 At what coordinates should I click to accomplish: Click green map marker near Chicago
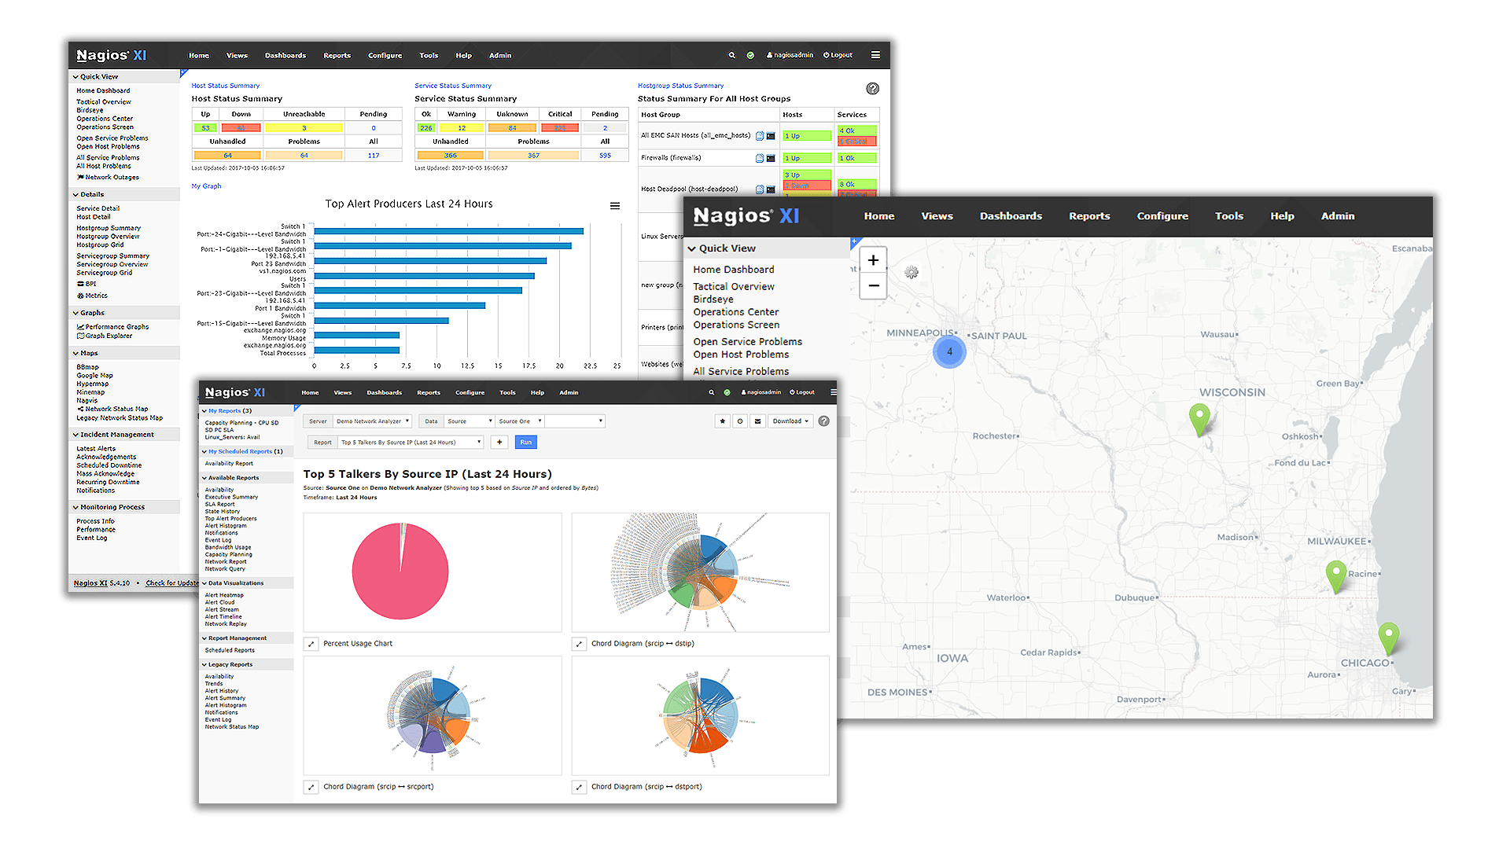point(1389,638)
